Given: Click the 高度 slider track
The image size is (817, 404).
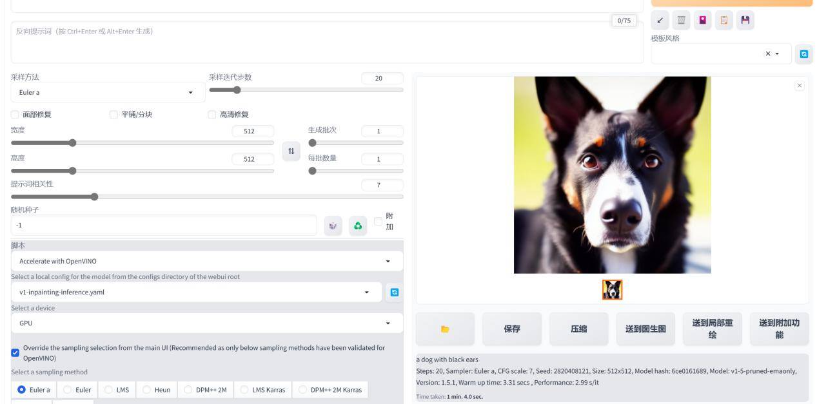Looking at the screenshot, I should (143, 171).
